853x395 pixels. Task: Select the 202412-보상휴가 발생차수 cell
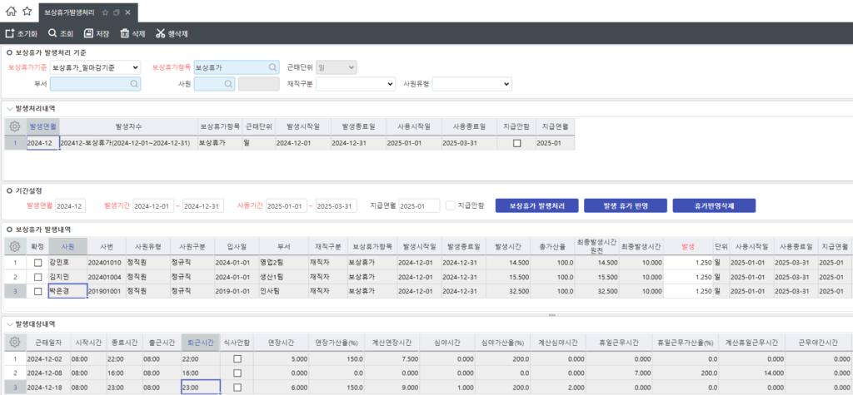tap(128, 143)
